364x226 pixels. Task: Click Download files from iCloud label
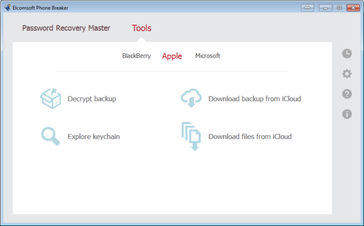click(250, 136)
